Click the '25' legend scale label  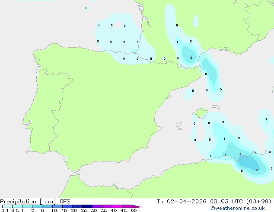tap(84, 210)
